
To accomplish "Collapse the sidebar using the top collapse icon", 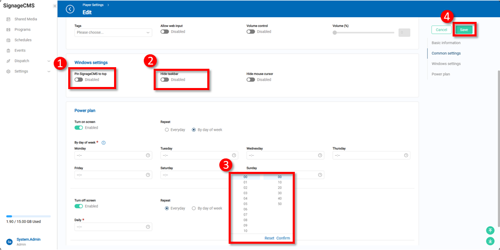I will [55, 6].
